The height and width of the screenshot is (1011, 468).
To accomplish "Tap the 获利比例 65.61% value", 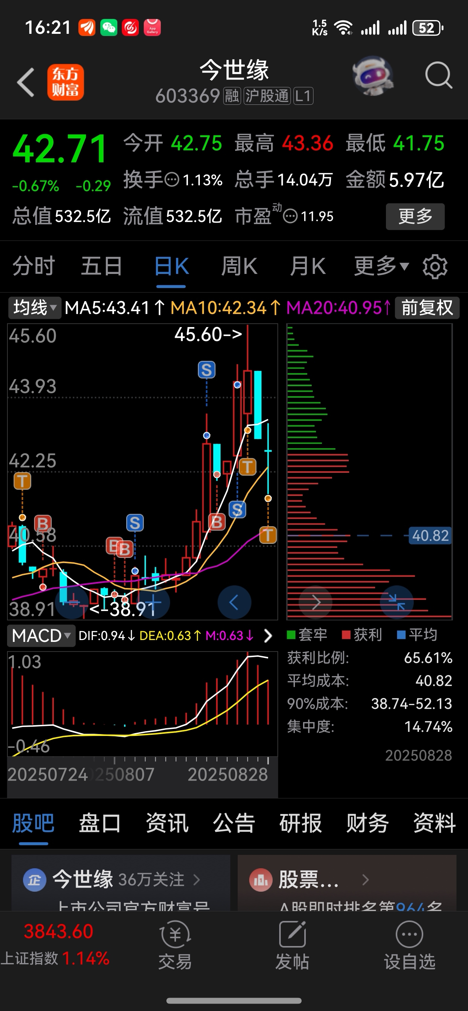I will [x=428, y=658].
